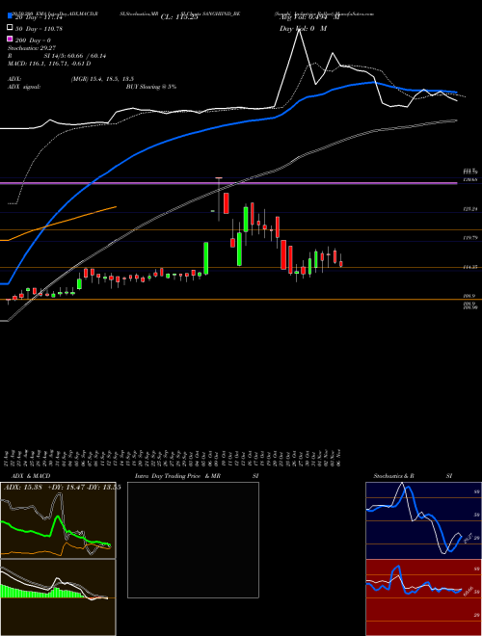Click the 'Avg Vol: 0.494 M' label
The width and height of the screenshot is (482, 636).
pos(309,17)
